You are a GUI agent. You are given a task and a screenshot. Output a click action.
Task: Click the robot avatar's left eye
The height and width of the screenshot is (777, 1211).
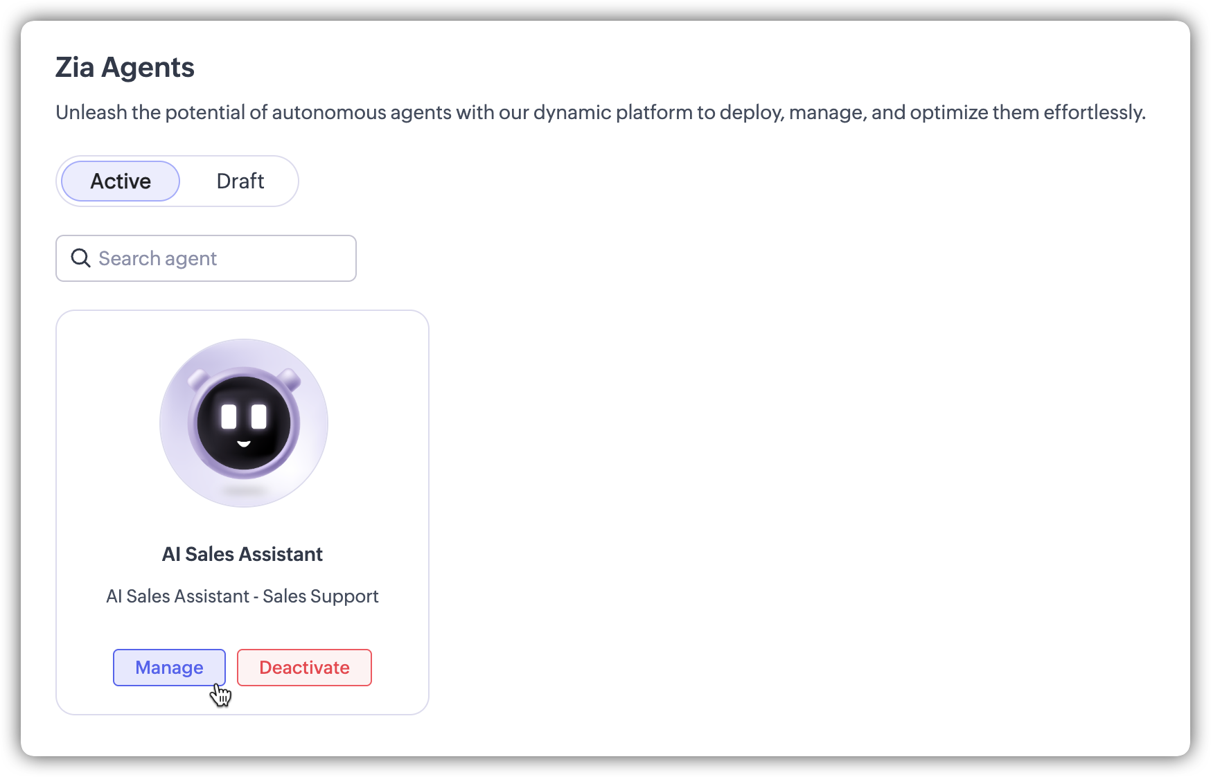point(229,417)
